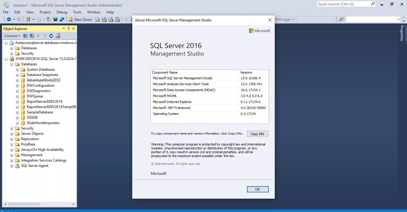Open the Tools menu
The image size is (407, 212).
(x=77, y=12)
